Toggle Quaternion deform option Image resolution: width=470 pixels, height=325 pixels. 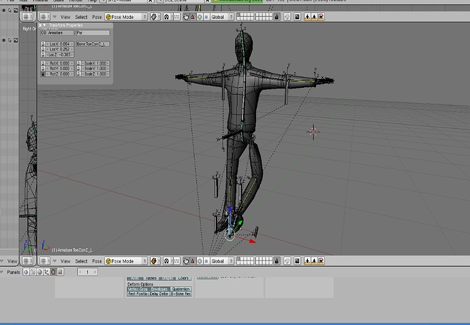click(x=181, y=289)
